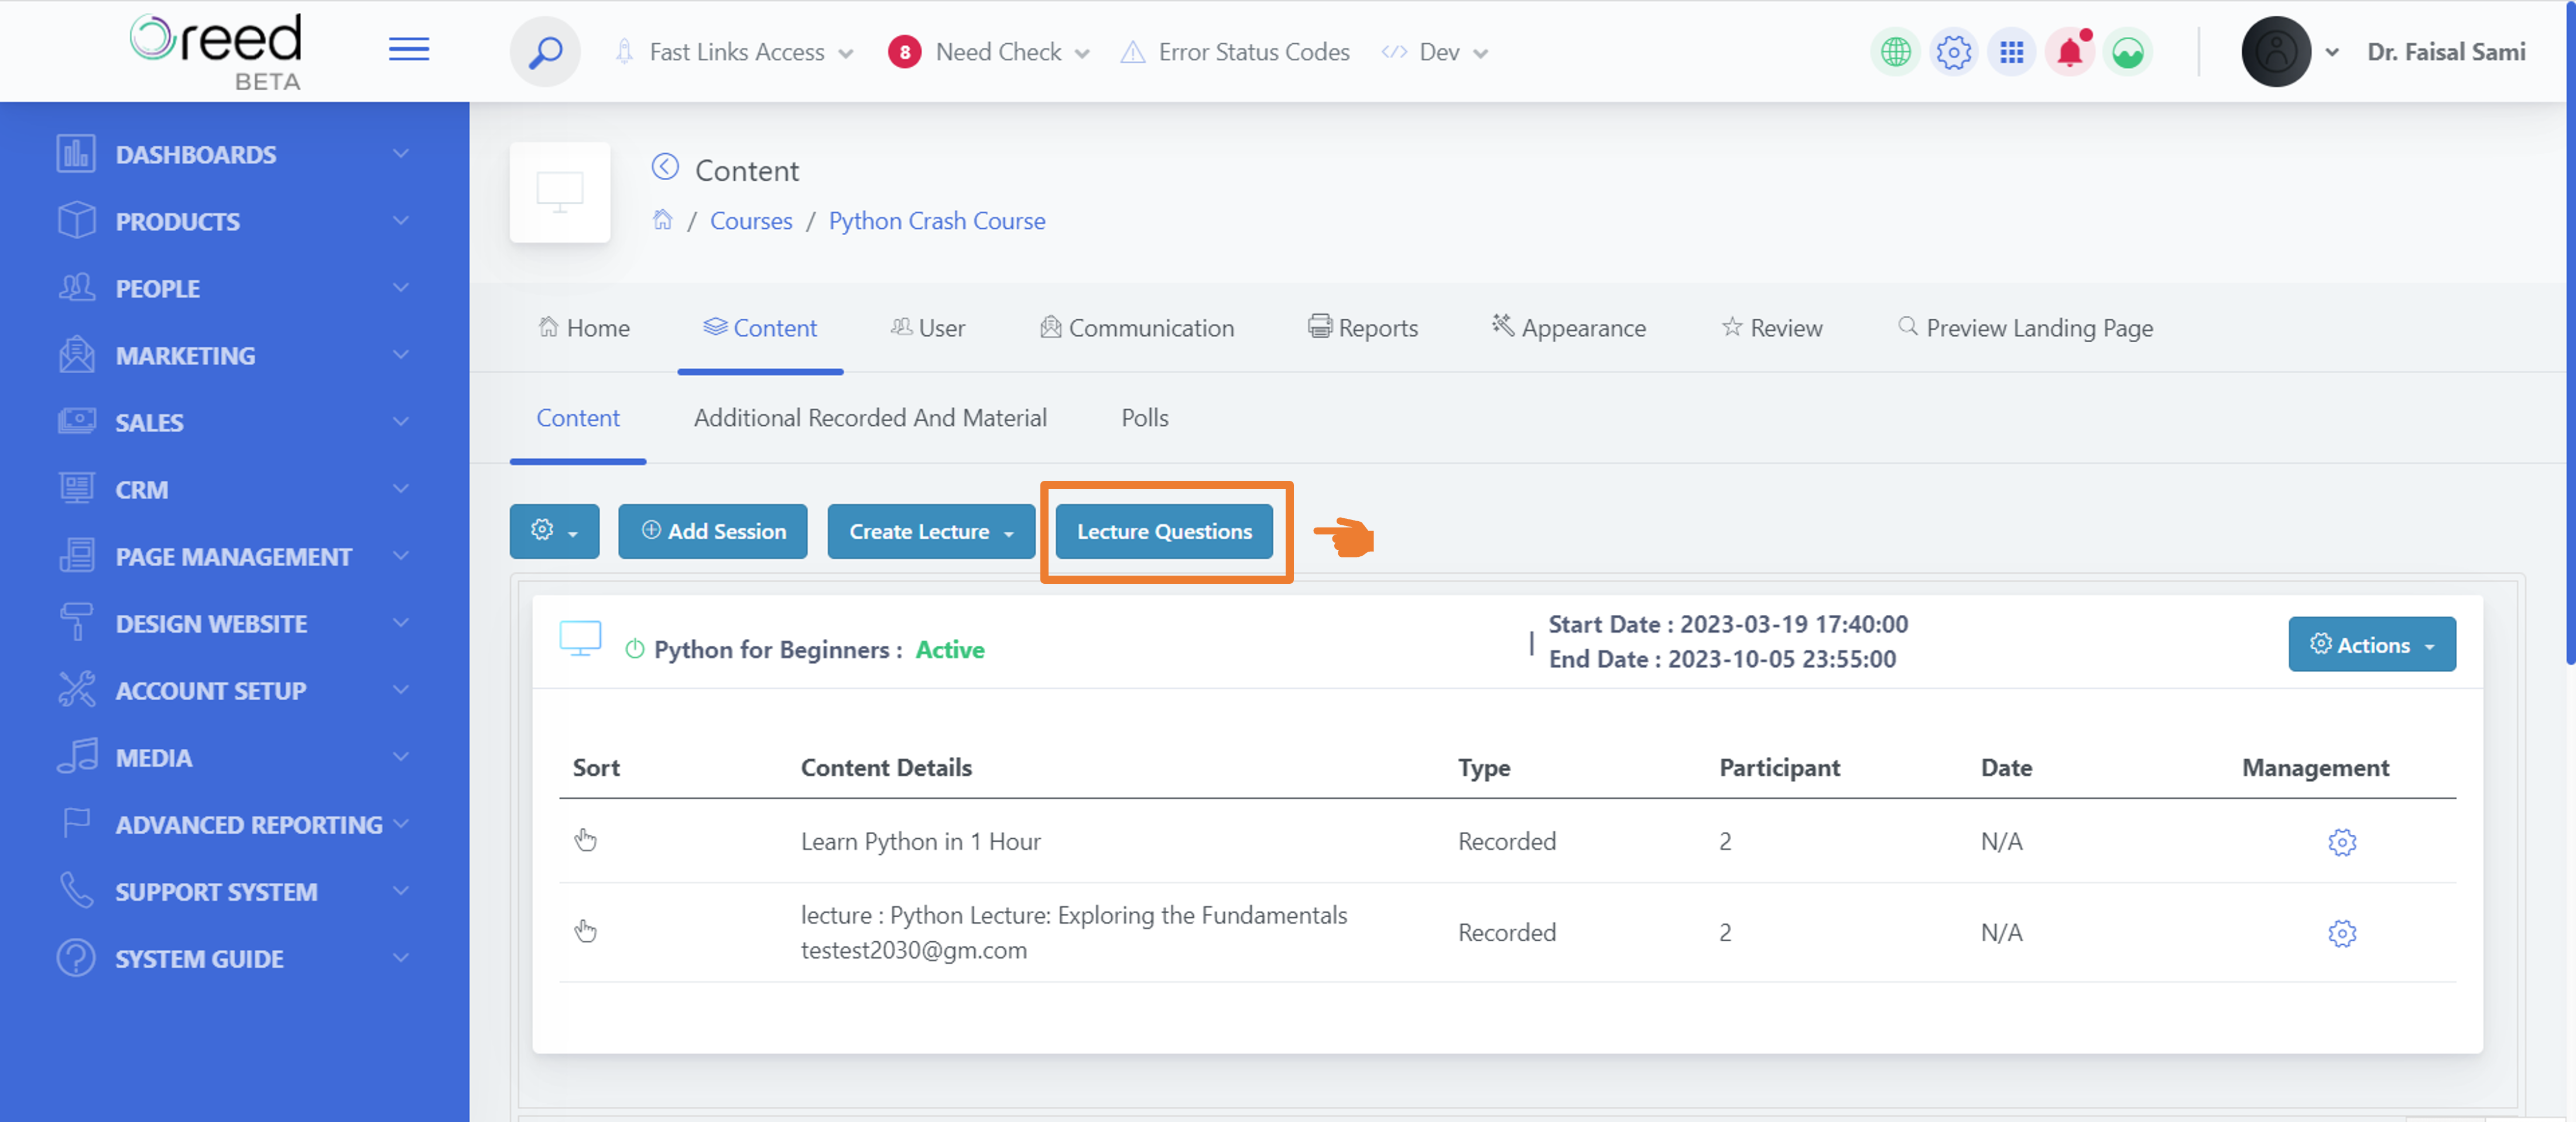The width and height of the screenshot is (2576, 1122).
Task: Open the Python Crash Course breadcrumb link
Action: point(937,220)
